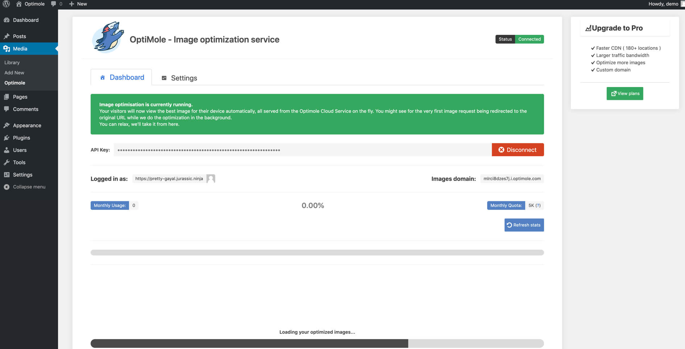Switch to the Settings tab

tap(179, 78)
